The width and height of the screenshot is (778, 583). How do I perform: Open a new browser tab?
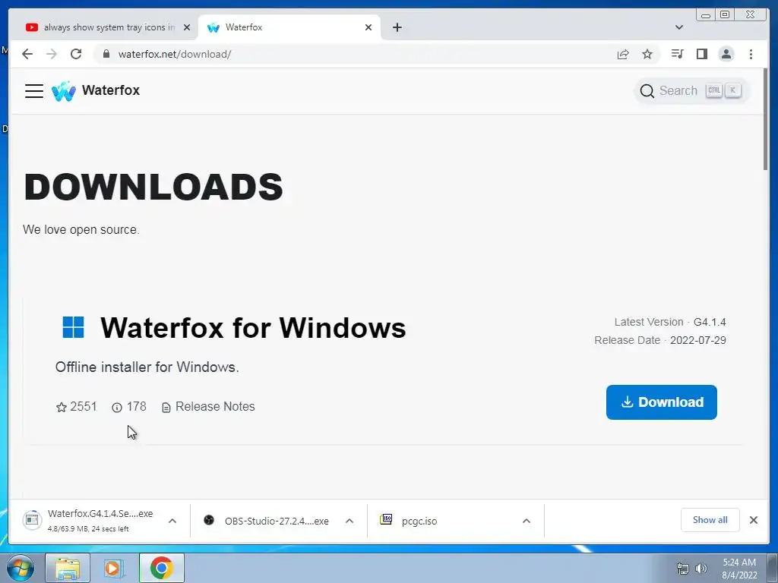coord(397,27)
